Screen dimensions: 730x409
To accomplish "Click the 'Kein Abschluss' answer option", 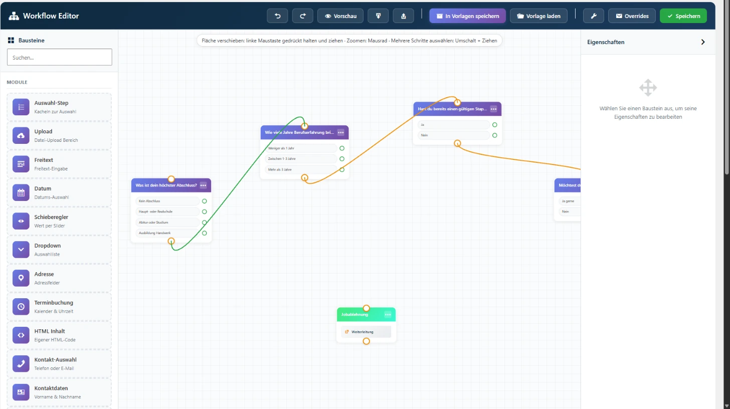I will [167, 201].
